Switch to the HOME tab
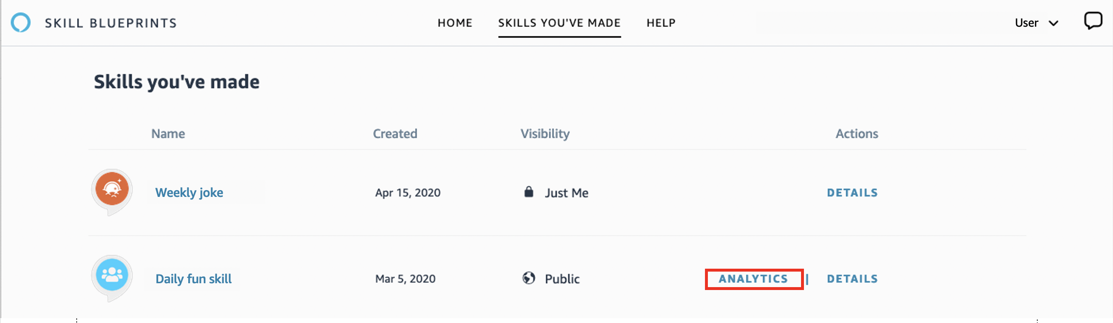Image resolution: width=1113 pixels, height=323 pixels. [x=455, y=22]
